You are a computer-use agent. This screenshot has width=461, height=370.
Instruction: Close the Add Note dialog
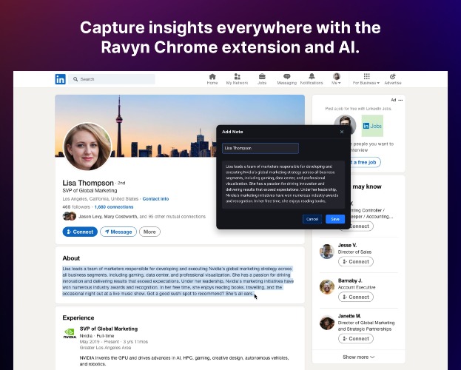(x=342, y=132)
